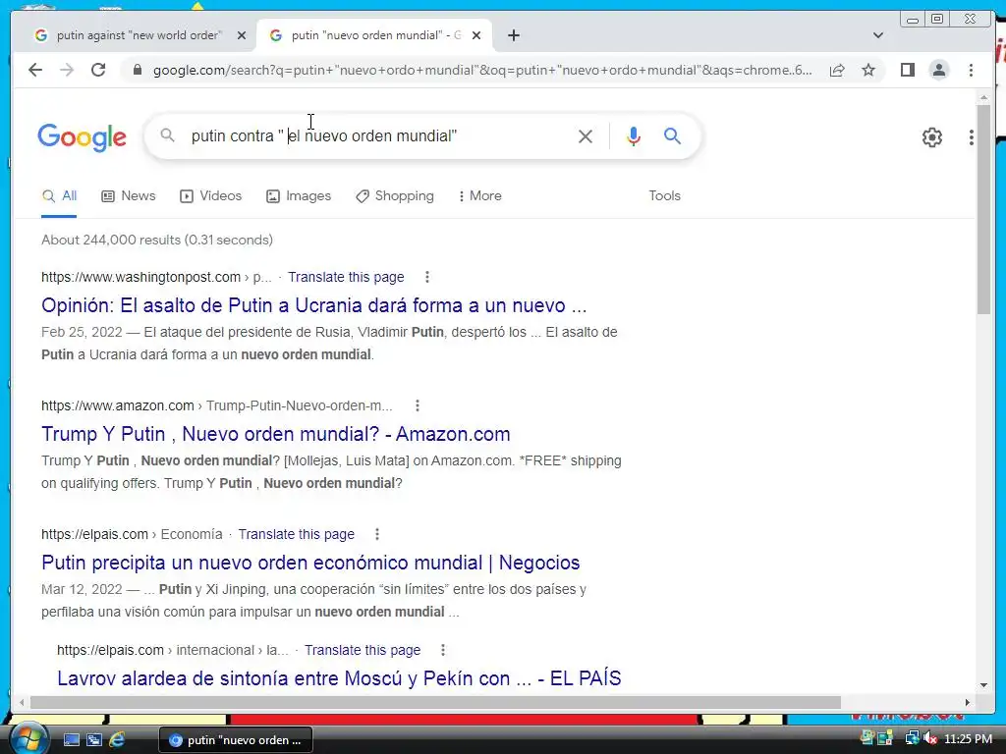Launch Internet Explorer from quick launch
The width and height of the screenshot is (1006, 754).
pos(117,740)
